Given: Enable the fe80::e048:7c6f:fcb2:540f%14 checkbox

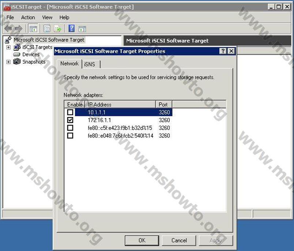Looking at the screenshot, I should click(70, 136).
